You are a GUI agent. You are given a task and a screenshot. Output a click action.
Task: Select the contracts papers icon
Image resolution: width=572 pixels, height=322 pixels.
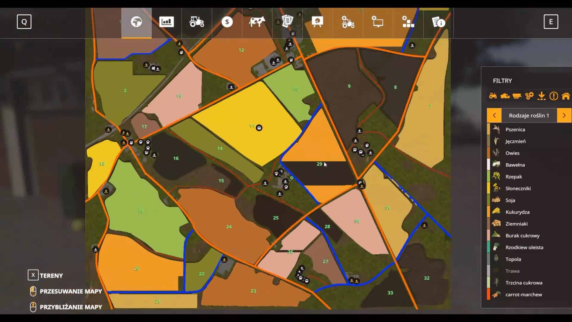(x=287, y=22)
